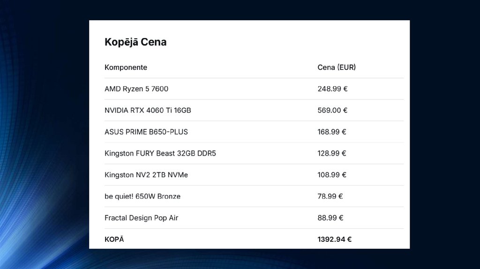Select Kingston NV2 2TB NVMe row

pyautogui.click(x=146, y=175)
